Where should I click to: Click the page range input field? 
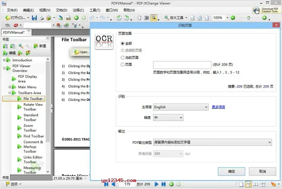182,65
